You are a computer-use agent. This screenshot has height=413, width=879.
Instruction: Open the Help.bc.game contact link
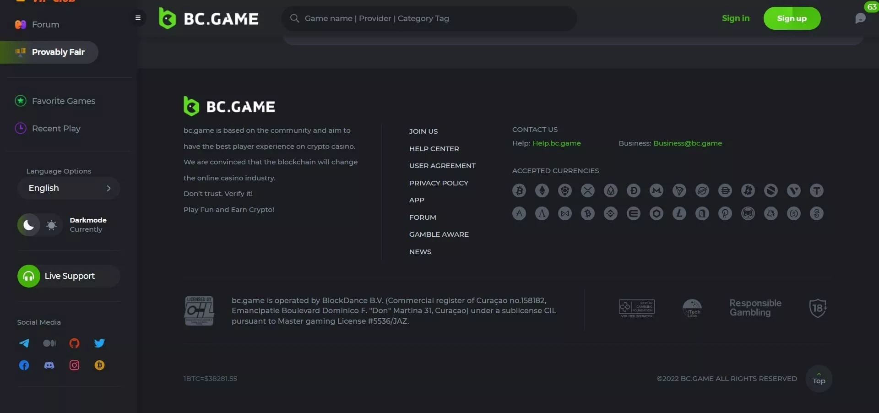click(x=556, y=143)
